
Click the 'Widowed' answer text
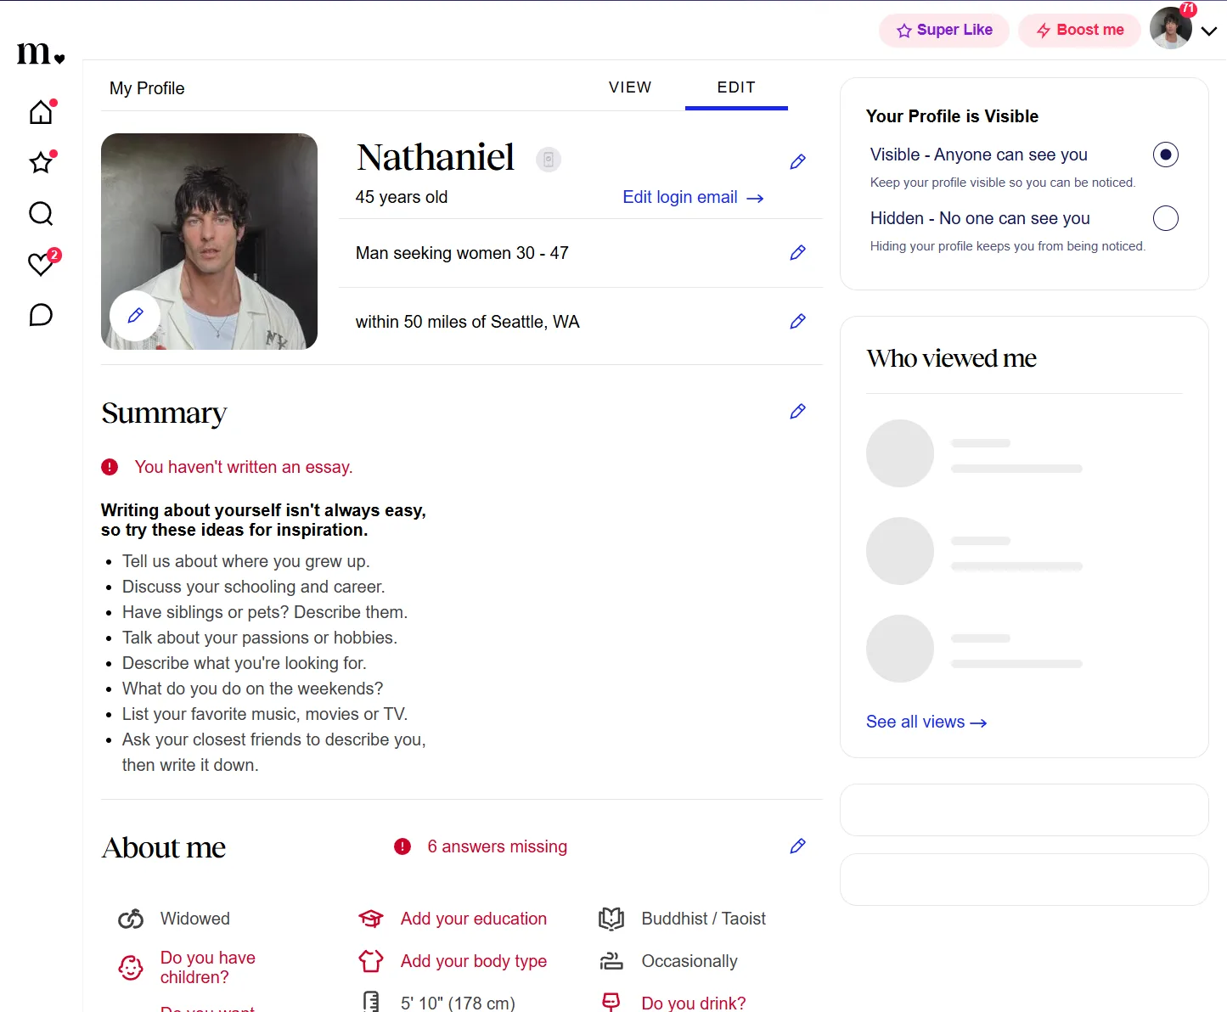point(195,919)
